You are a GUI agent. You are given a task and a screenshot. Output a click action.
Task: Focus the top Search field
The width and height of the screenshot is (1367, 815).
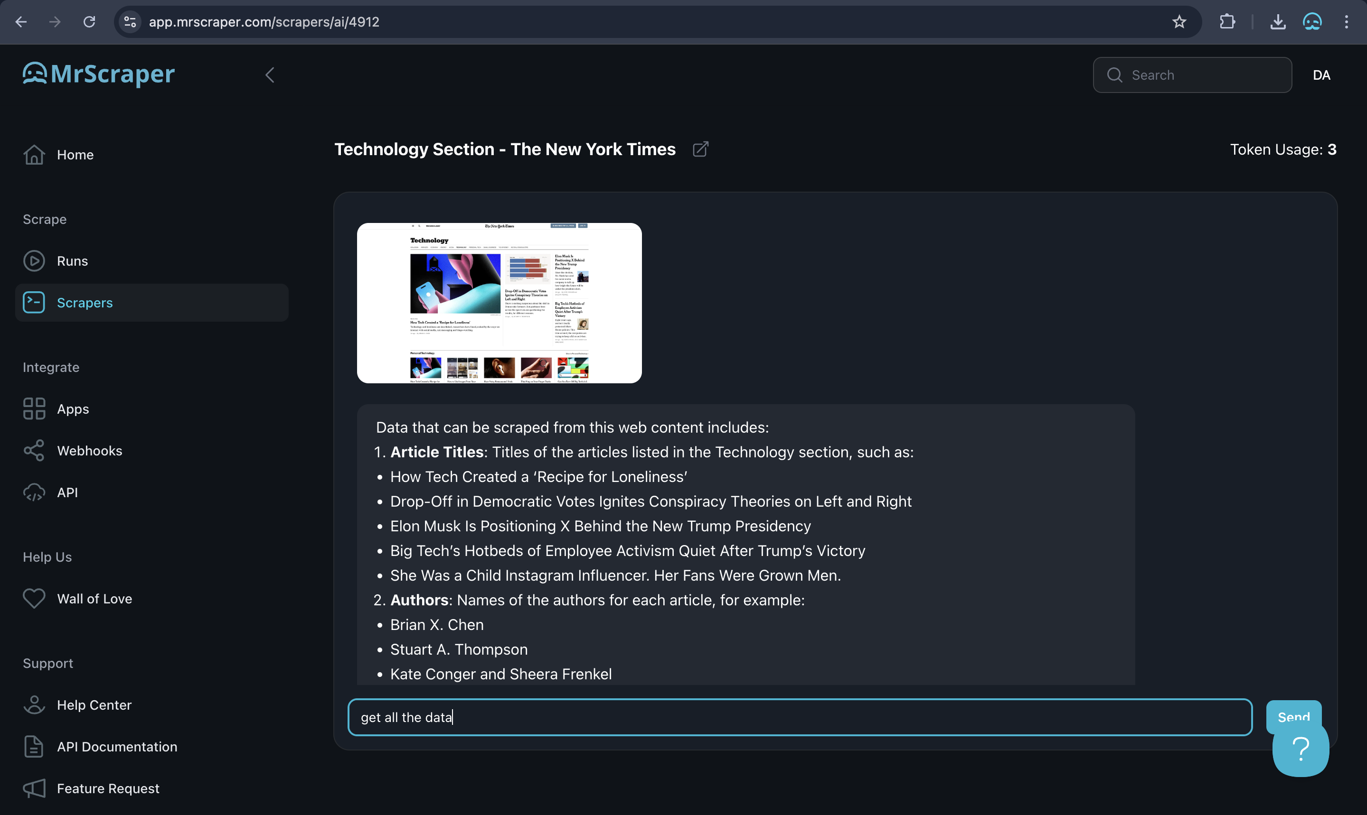pos(1192,75)
